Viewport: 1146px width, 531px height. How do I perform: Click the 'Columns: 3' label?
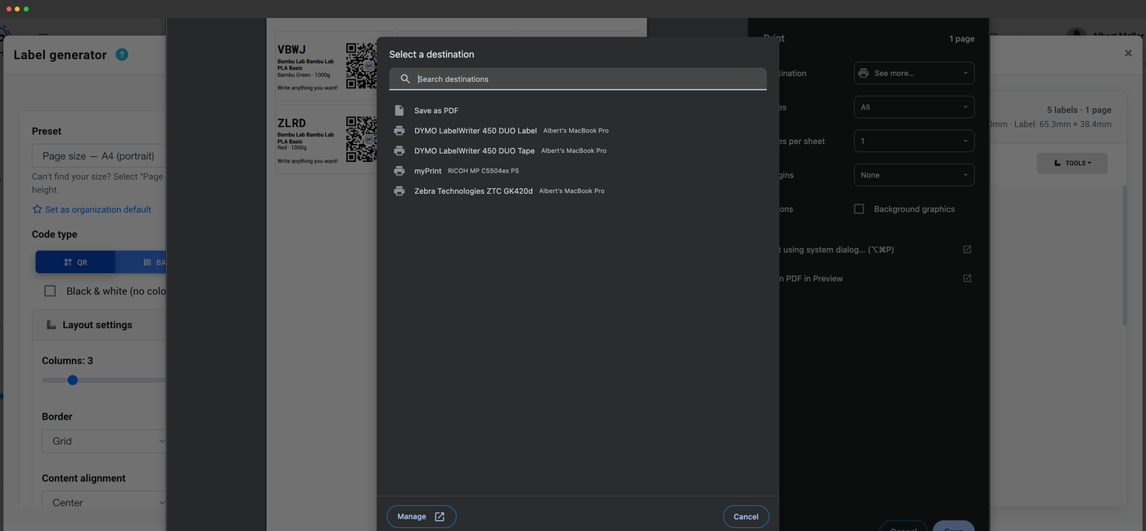69,361
